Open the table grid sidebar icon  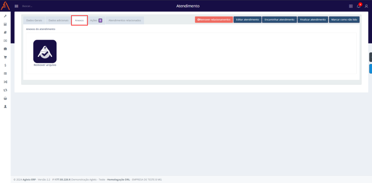click(5, 74)
